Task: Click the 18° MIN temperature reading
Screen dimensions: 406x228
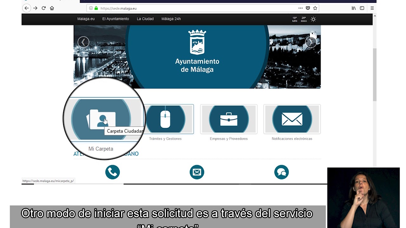Action: coord(295,19)
